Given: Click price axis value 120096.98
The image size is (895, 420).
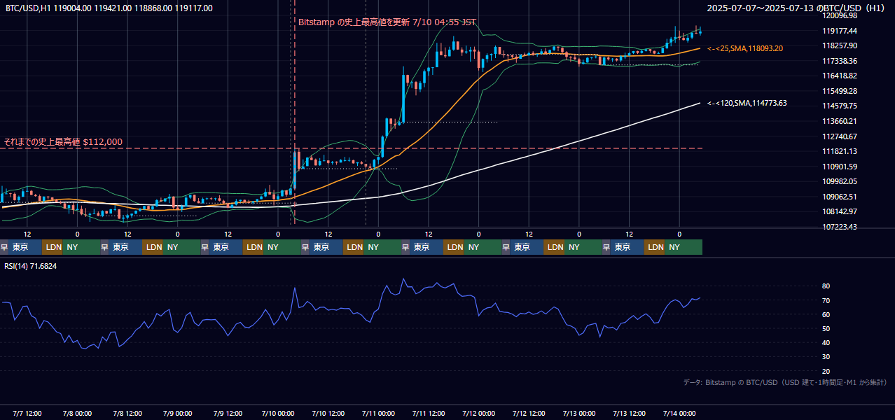Looking at the screenshot, I should pyautogui.click(x=840, y=15).
